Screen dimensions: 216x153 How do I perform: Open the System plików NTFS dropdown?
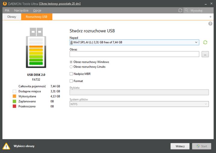(139, 104)
